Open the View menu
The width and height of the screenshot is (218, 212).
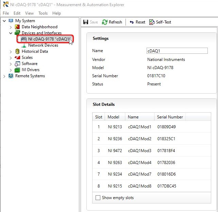pyautogui.click(x=29, y=13)
